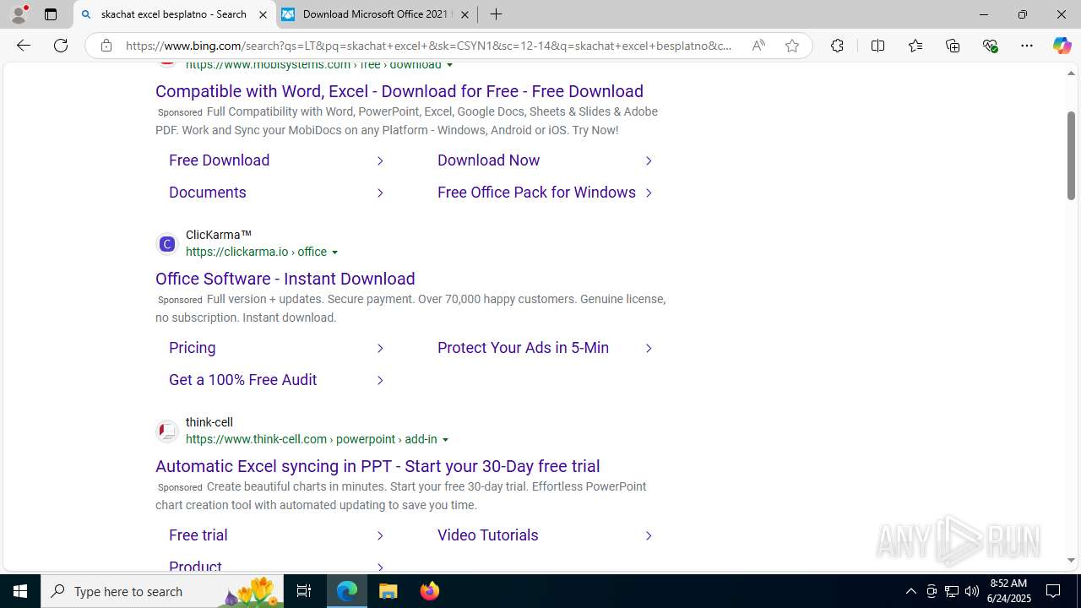1081x608 pixels.
Task: Click chevron next to Pricing
Action: tap(380, 349)
